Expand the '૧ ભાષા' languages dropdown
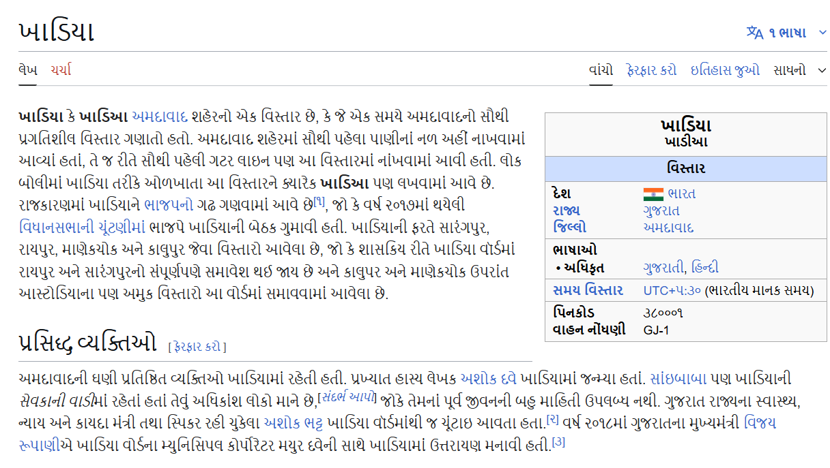The height and width of the screenshot is (468, 830). (x=787, y=32)
